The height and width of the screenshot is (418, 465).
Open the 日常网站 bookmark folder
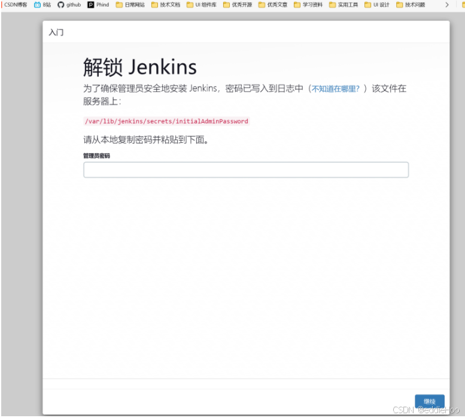(130, 5)
